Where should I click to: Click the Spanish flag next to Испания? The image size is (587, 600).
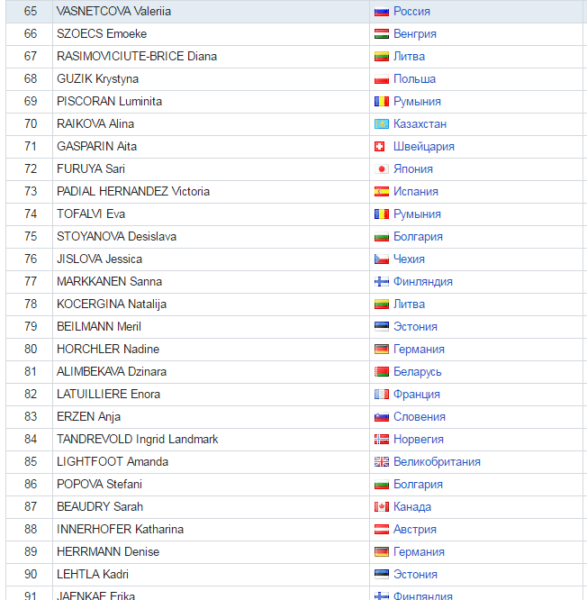(x=381, y=192)
